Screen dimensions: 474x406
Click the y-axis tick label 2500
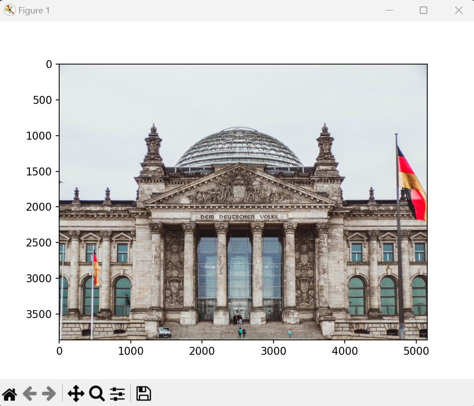[39, 243]
